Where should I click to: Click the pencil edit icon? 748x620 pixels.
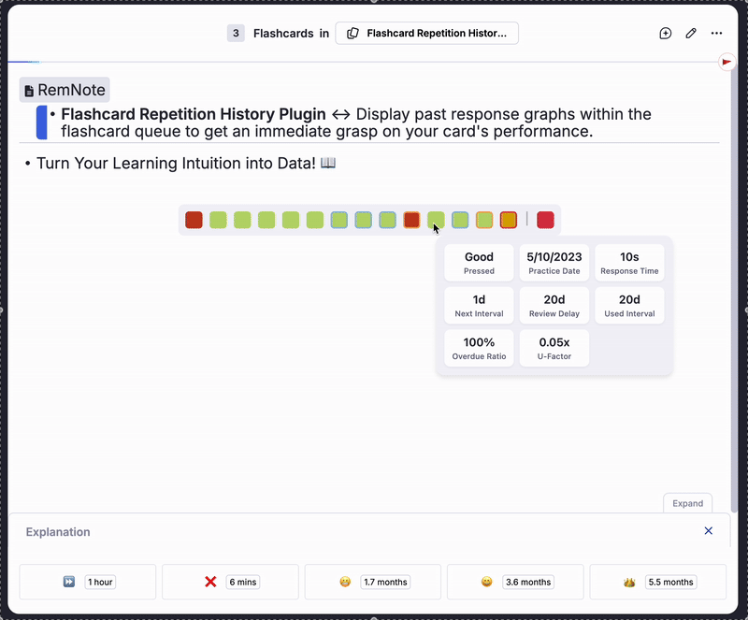tap(690, 33)
